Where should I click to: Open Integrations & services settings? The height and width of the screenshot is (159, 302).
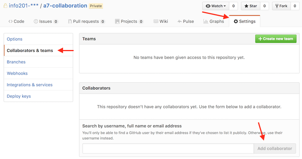tap(29, 85)
